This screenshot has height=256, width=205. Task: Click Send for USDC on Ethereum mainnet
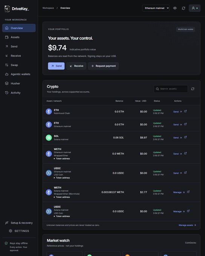(x=177, y=173)
